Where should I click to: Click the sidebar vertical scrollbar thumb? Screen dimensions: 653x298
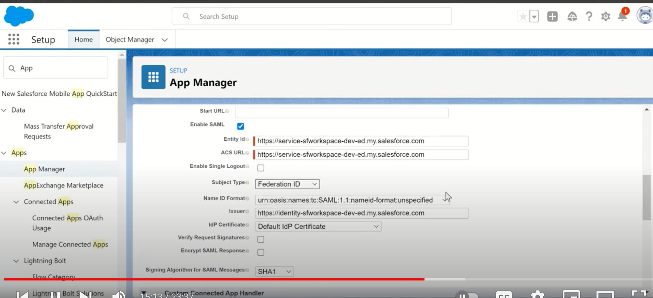click(122, 101)
